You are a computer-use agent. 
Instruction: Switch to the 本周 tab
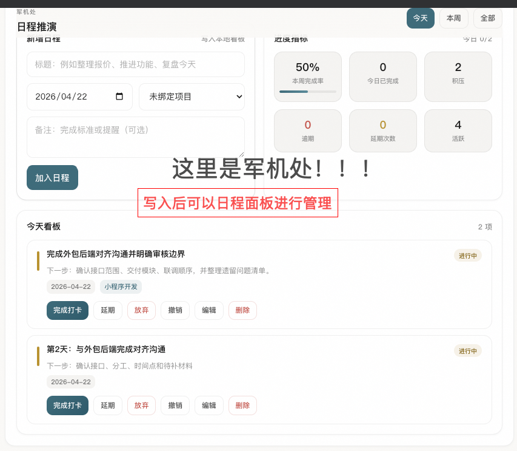pos(453,18)
